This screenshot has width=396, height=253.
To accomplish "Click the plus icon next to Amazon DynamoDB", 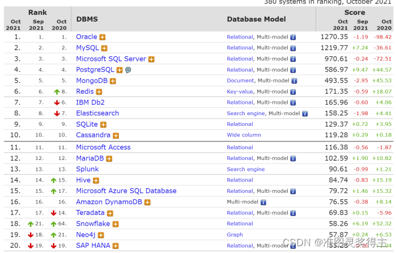I will [147, 202].
